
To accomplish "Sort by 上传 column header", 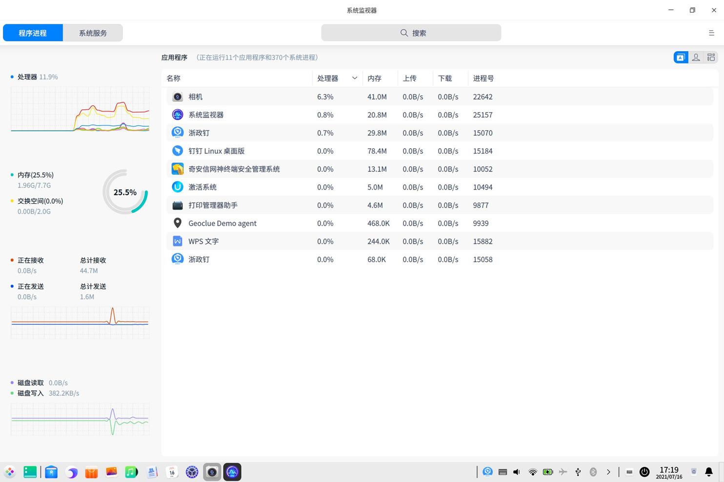I will (x=409, y=78).
